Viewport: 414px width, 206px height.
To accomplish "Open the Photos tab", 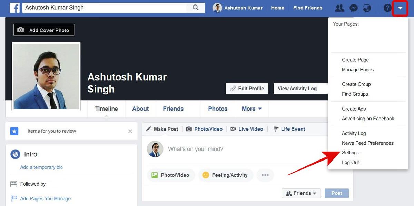I will point(218,109).
